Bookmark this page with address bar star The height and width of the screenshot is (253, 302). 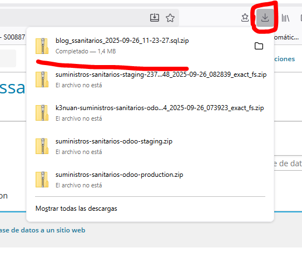point(170,18)
